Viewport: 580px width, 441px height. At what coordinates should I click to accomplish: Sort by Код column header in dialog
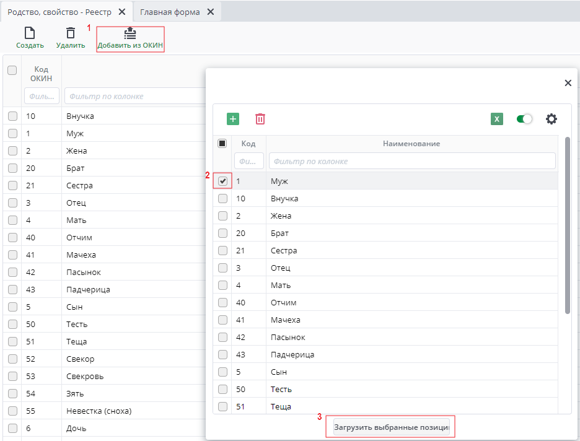[248, 144]
